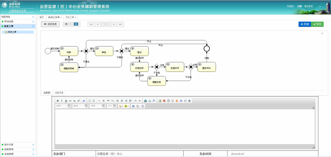Insert a numbered list
Image resolution: width=331 pixels, height=157 pixels.
point(90,101)
